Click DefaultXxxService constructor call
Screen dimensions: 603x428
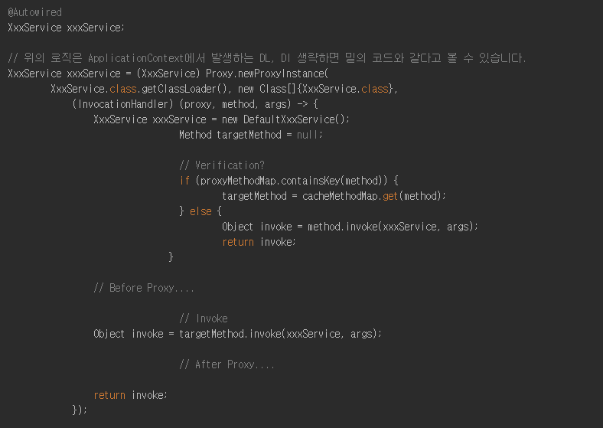pyautogui.click(x=295, y=119)
